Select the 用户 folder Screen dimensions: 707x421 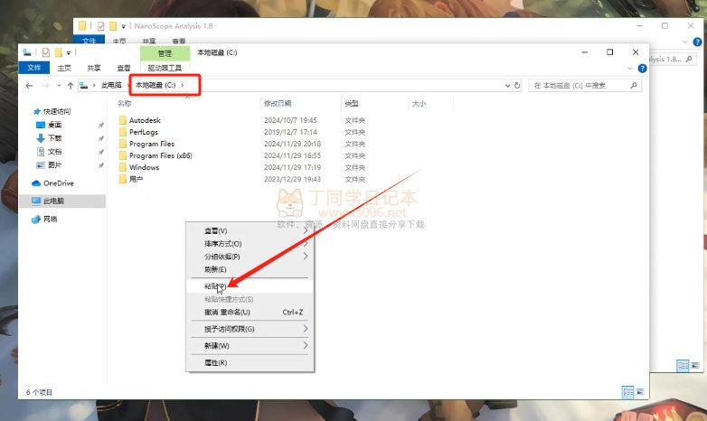point(137,179)
